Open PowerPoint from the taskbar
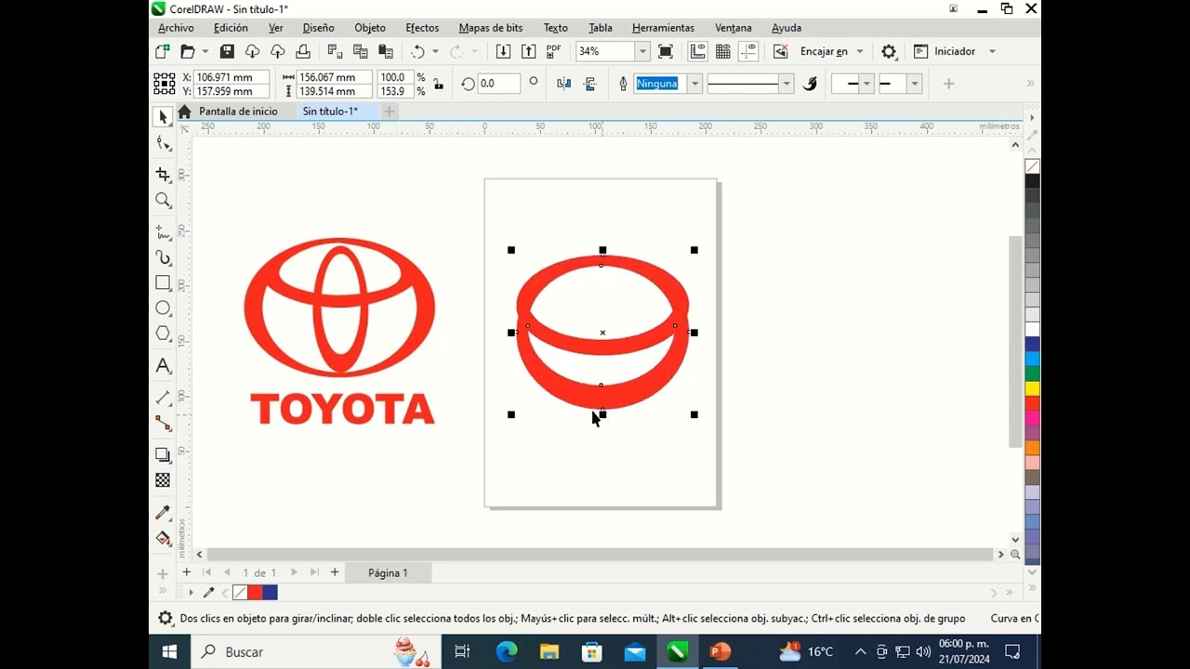The height and width of the screenshot is (669, 1190). (720, 652)
